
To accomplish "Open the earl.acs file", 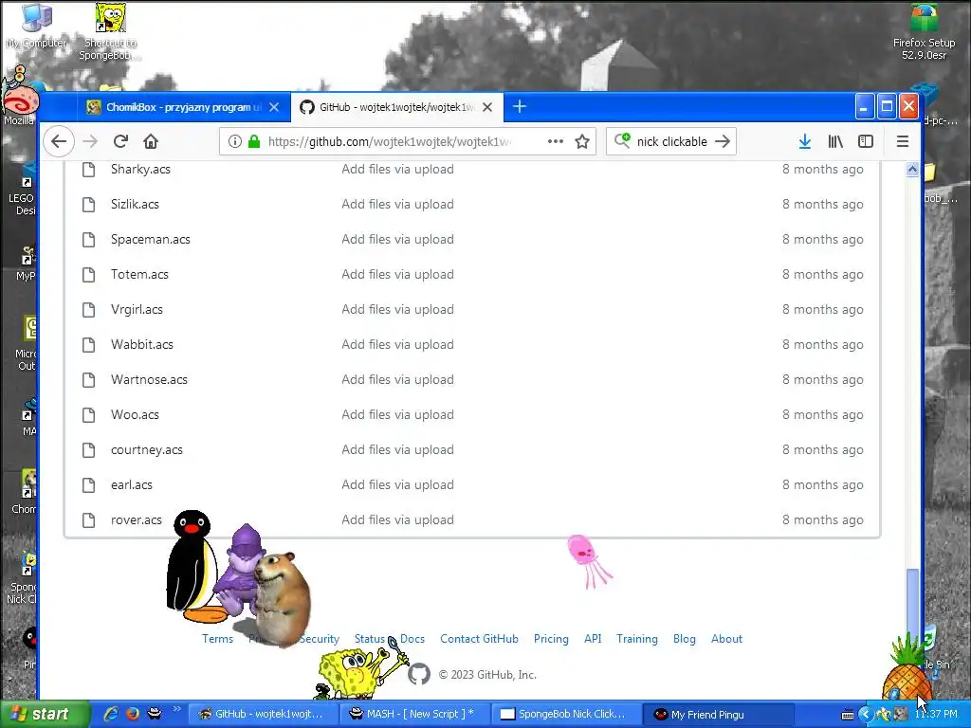I will click(131, 484).
